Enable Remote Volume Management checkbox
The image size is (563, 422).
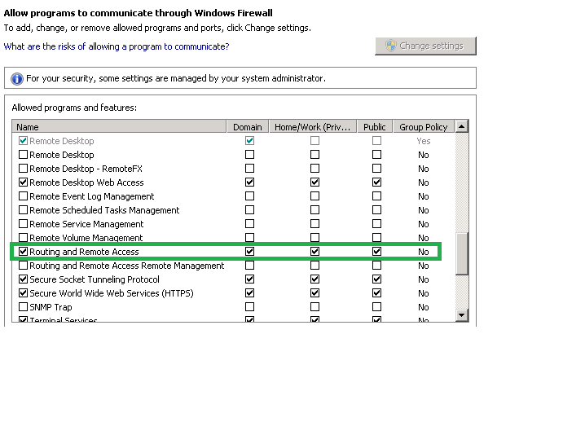tap(23, 237)
